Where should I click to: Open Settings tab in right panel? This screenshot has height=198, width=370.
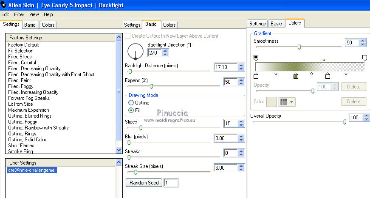[257, 24]
